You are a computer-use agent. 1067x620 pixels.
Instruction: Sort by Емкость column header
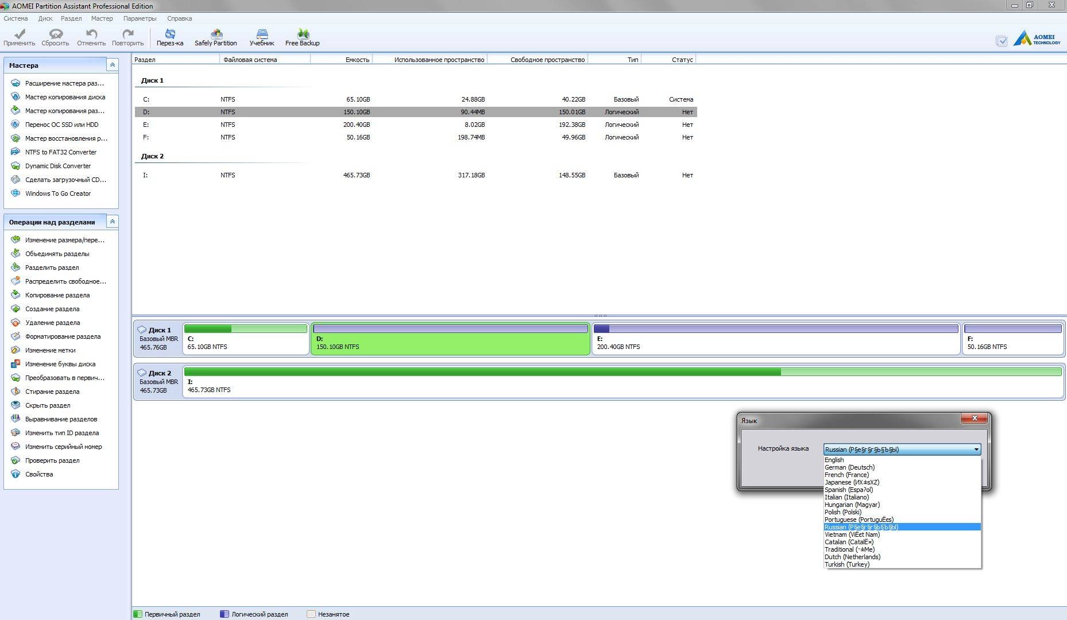point(341,60)
